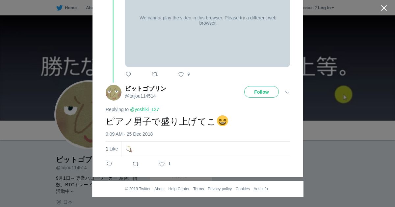Click the Twitter bird Home icon
Image resolution: width=395 pixels, height=207 pixels.
(59, 8)
